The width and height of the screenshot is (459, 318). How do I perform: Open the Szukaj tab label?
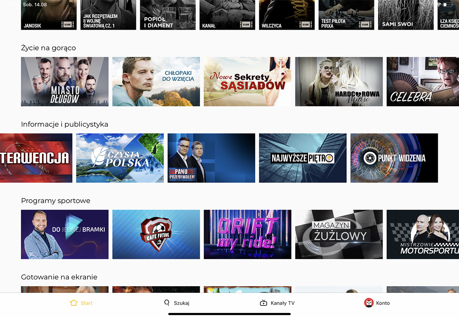pyautogui.click(x=181, y=303)
